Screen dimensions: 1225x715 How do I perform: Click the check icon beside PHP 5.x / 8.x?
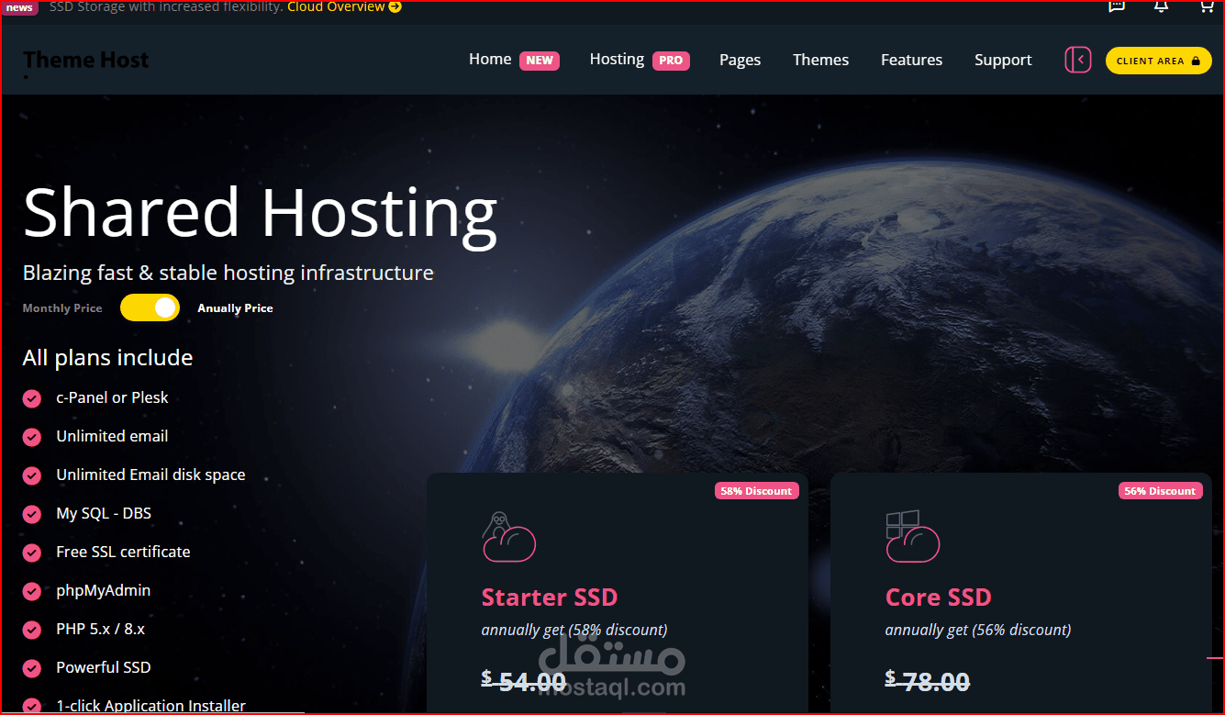(32, 630)
